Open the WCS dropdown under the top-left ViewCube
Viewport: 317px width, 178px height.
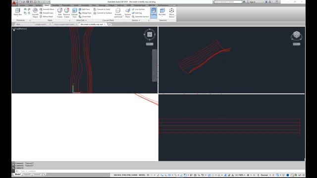150,44
